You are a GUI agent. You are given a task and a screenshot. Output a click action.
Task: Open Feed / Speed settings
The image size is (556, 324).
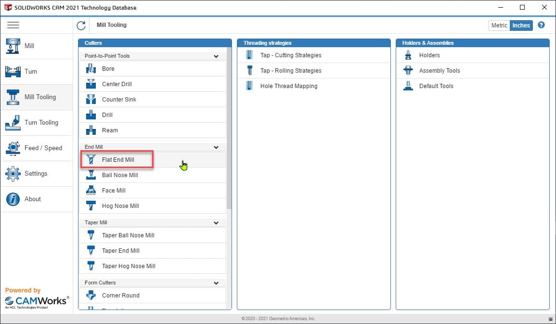pos(37,148)
